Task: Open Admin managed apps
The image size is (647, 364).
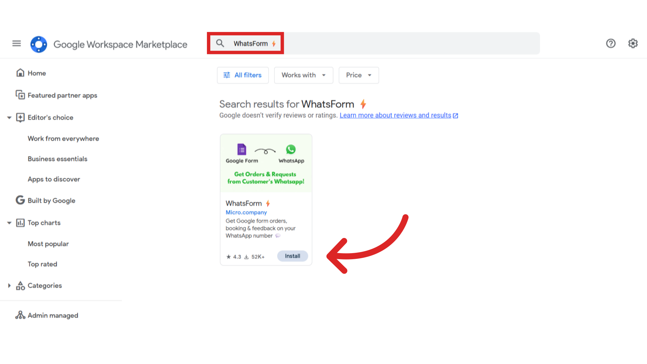Action: (53, 315)
